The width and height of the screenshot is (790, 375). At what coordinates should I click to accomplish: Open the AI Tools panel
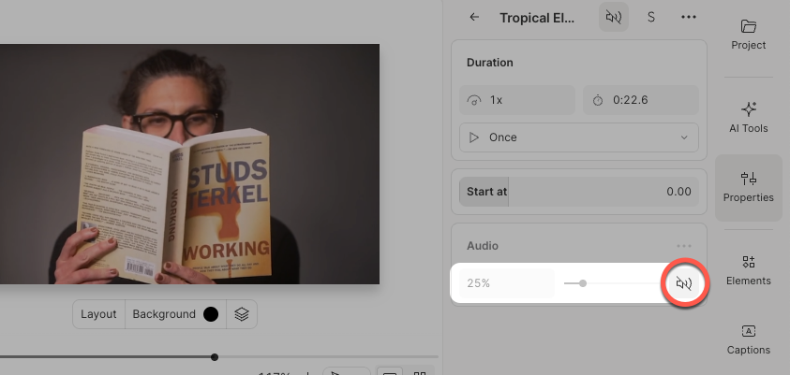748,117
